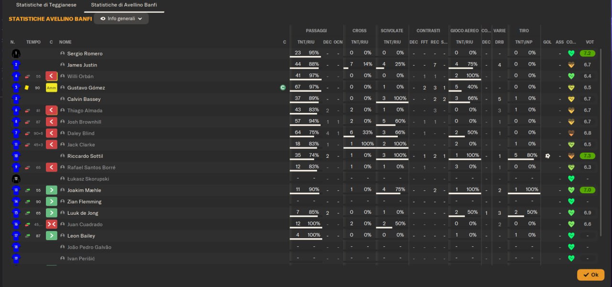612x287 pixels.
Task: Click the green heart condition icon for Sergio Romero
Action: click(x=571, y=54)
